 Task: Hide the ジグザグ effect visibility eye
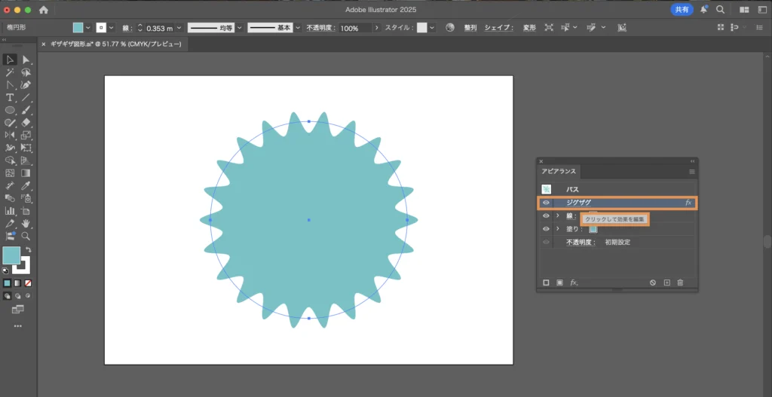(x=546, y=203)
